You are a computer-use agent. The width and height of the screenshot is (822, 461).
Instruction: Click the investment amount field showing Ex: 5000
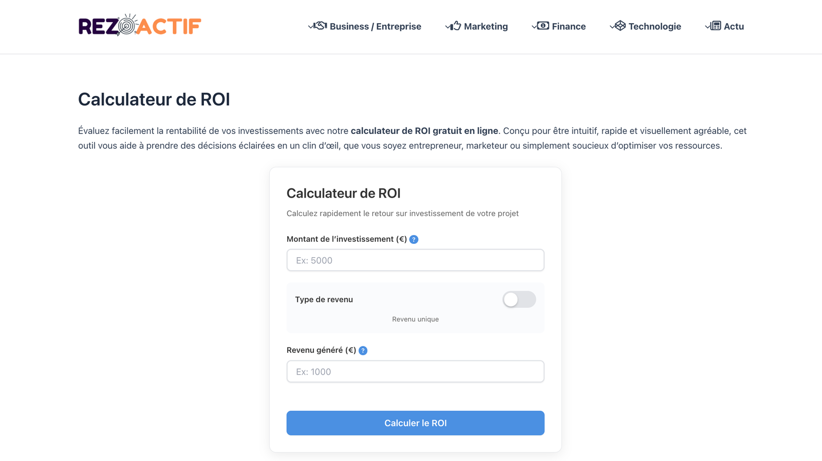(x=415, y=260)
